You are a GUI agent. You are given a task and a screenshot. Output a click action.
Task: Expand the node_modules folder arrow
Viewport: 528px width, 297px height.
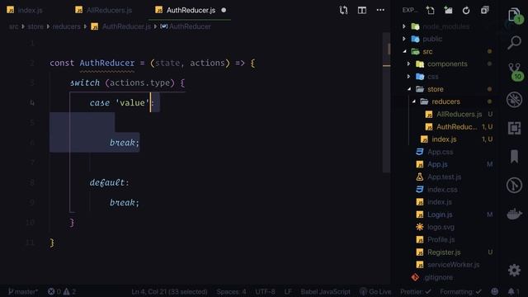click(404, 26)
